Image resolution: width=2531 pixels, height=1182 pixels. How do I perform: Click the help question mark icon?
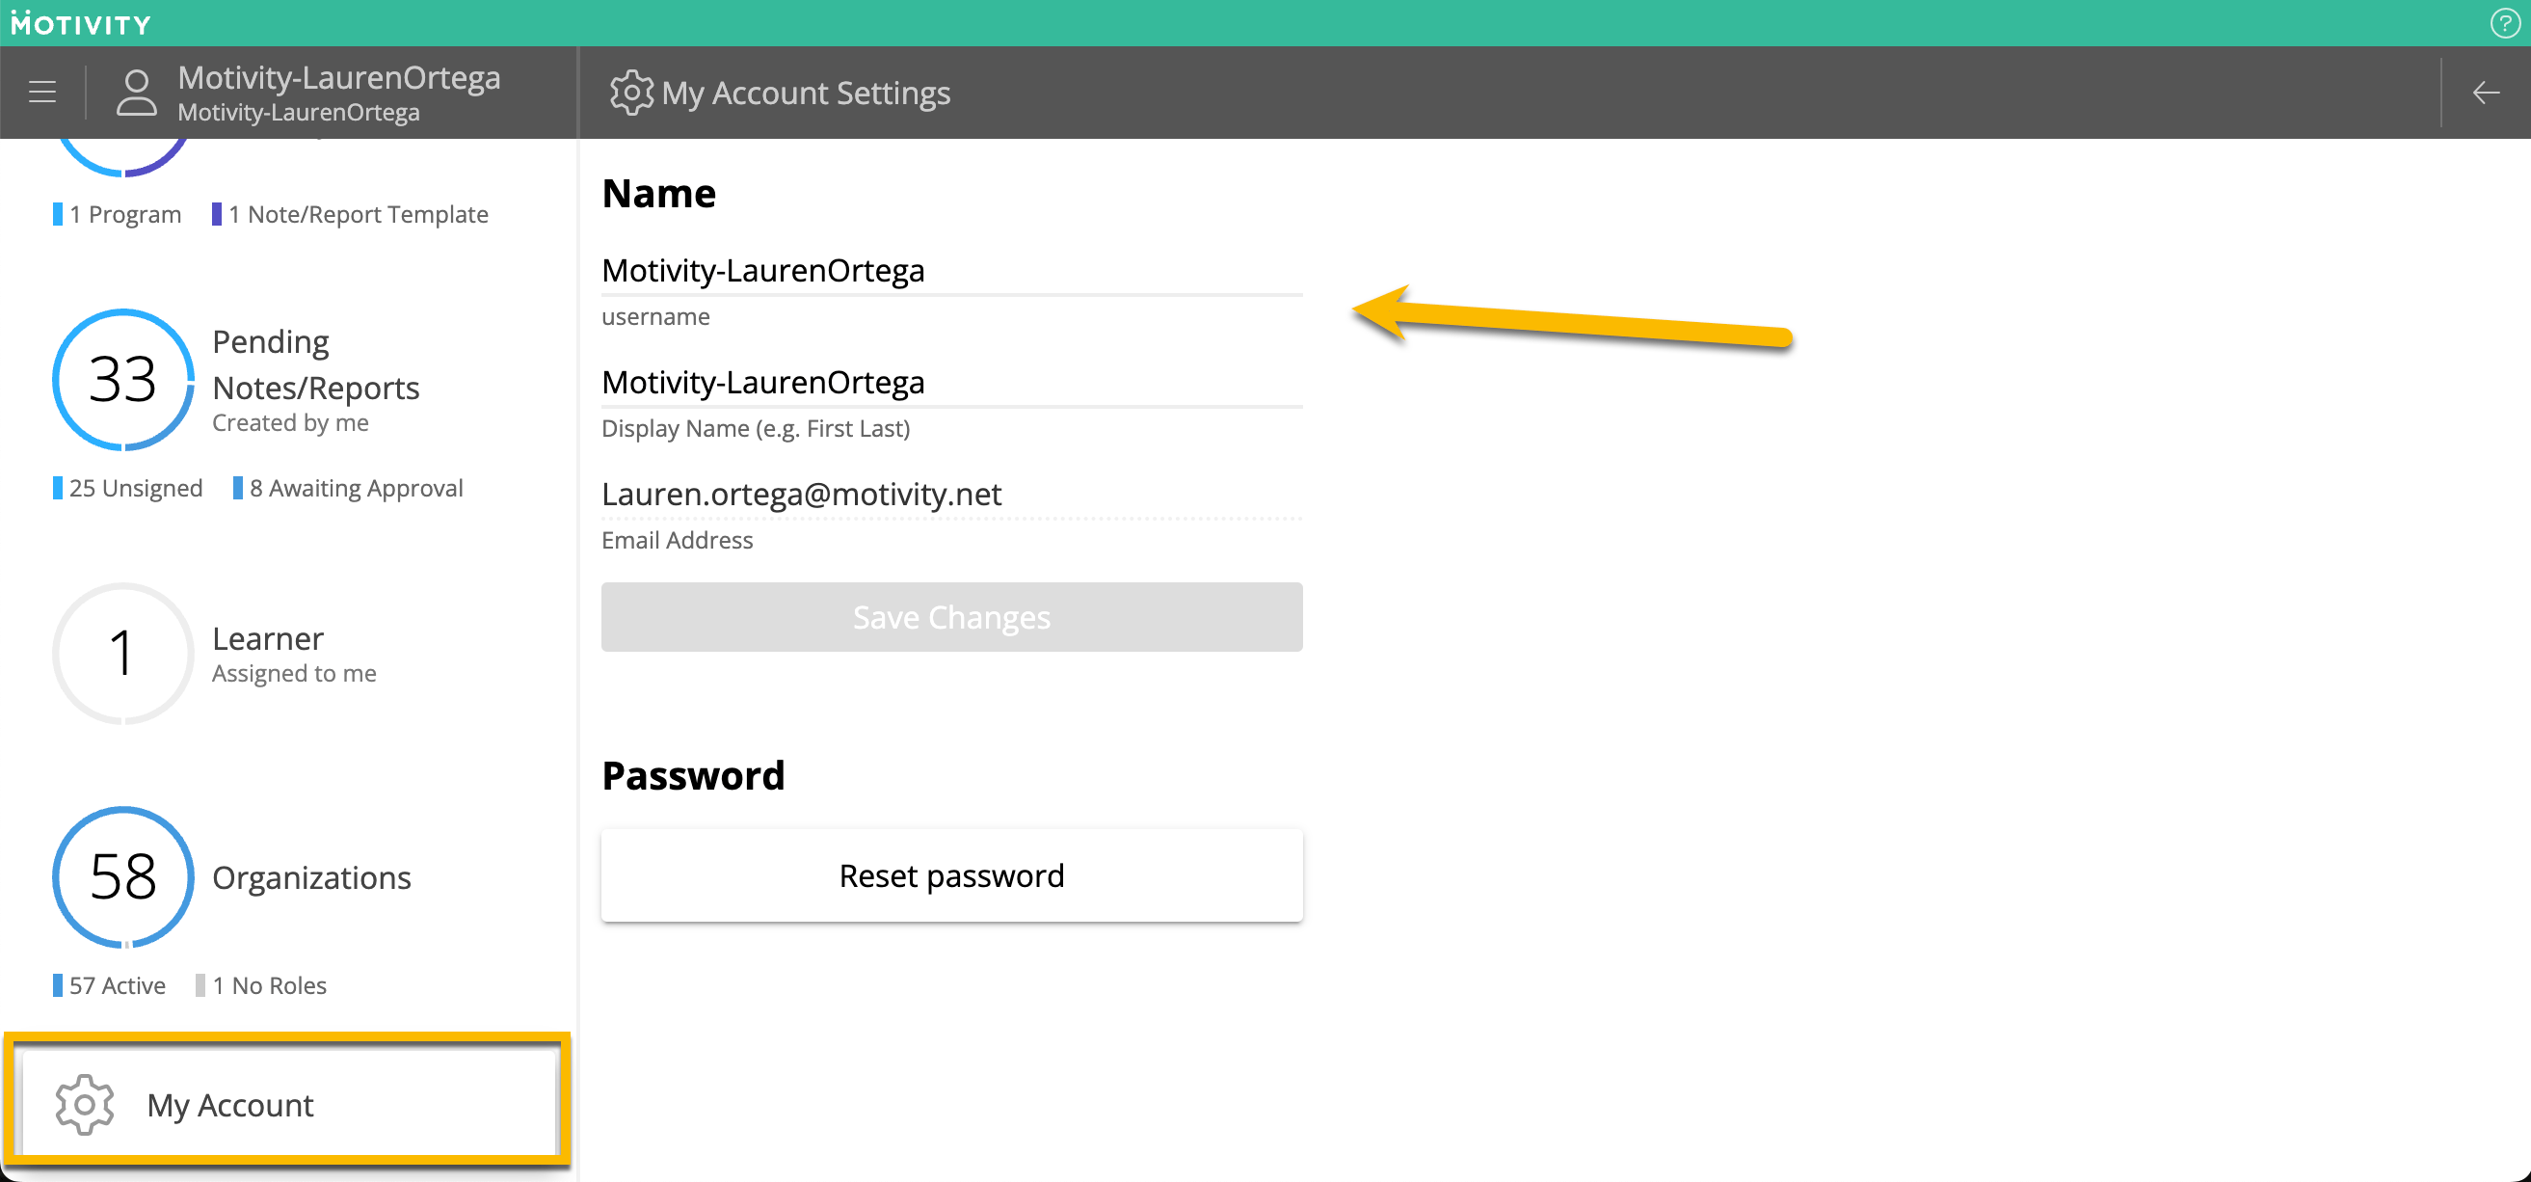click(2503, 22)
